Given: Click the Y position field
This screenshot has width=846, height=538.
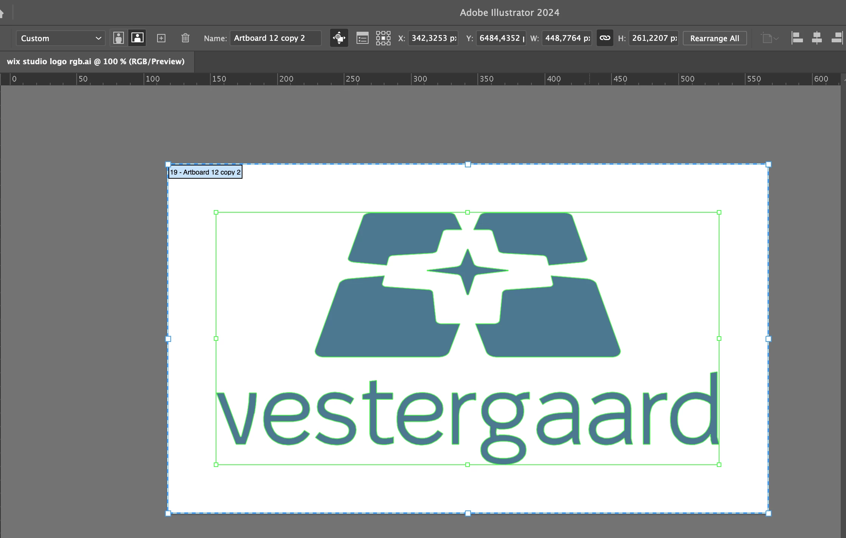Looking at the screenshot, I should pyautogui.click(x=501, y=38).
